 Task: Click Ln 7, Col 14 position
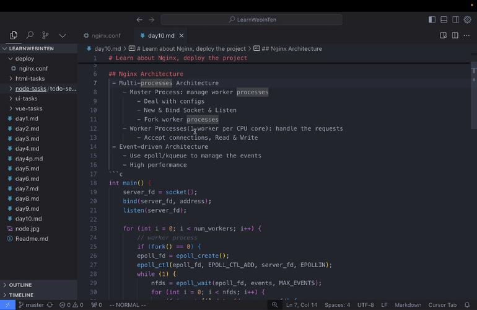click(x=302, y=305)
